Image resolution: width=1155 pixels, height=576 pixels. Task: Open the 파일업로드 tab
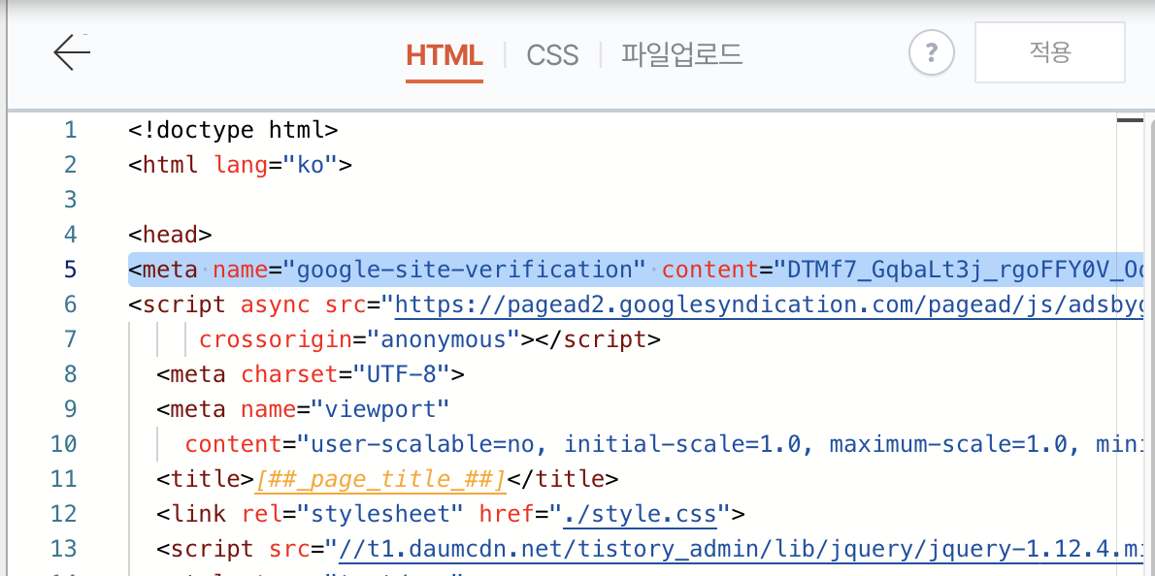coord(681,55)
